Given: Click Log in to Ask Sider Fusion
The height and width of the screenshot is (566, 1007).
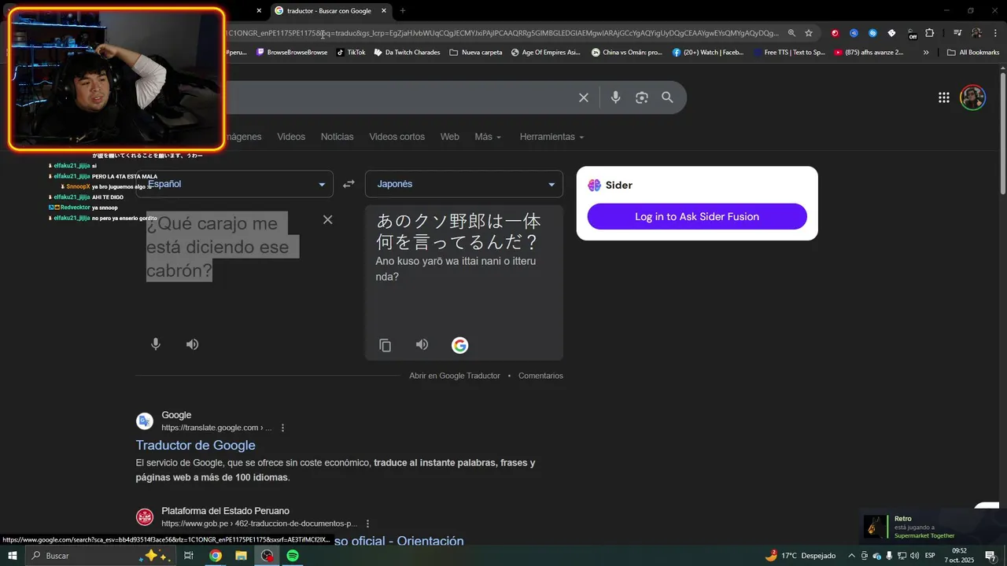Looking at the screenshot, I should coord(697,216).
